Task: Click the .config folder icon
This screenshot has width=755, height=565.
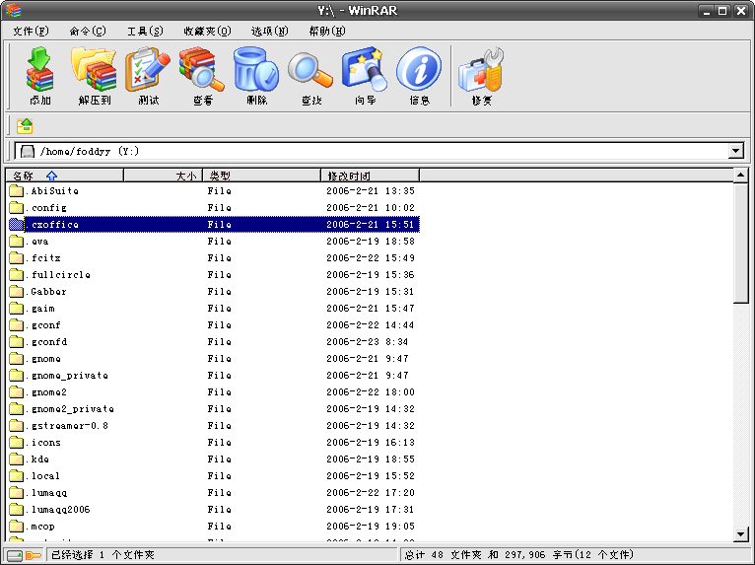Action: coord(17,208)
